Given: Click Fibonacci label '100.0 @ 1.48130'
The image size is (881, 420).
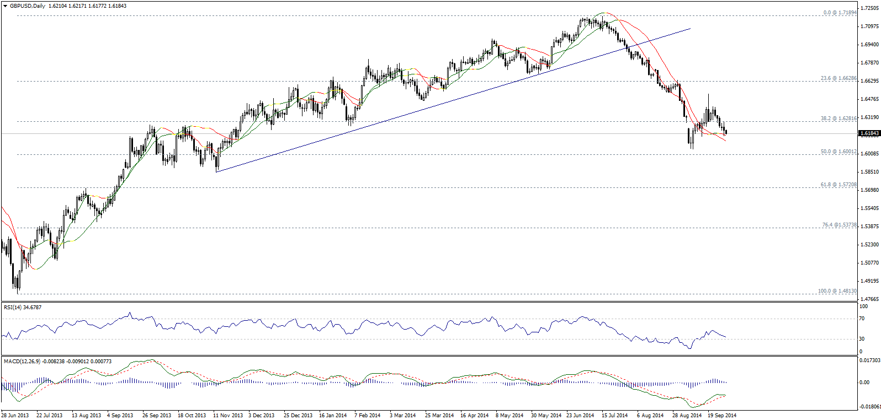Looking at the screenshot, I should tap(837, 291).
